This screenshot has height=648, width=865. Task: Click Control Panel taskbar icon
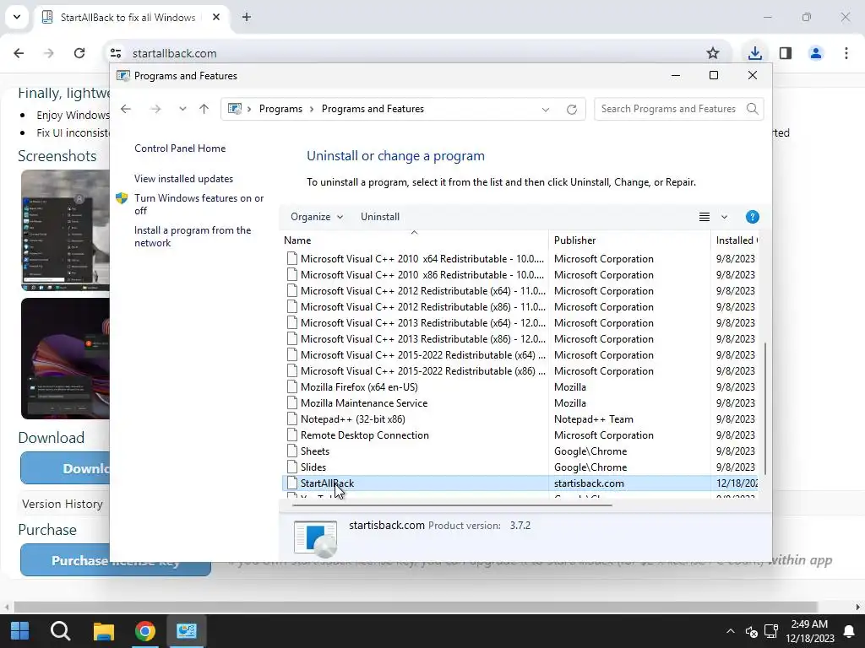[187, 631]
